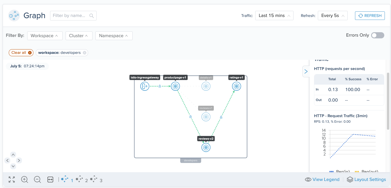
Task: Open the Cluster filter dropdown
Action: point(79,35)
